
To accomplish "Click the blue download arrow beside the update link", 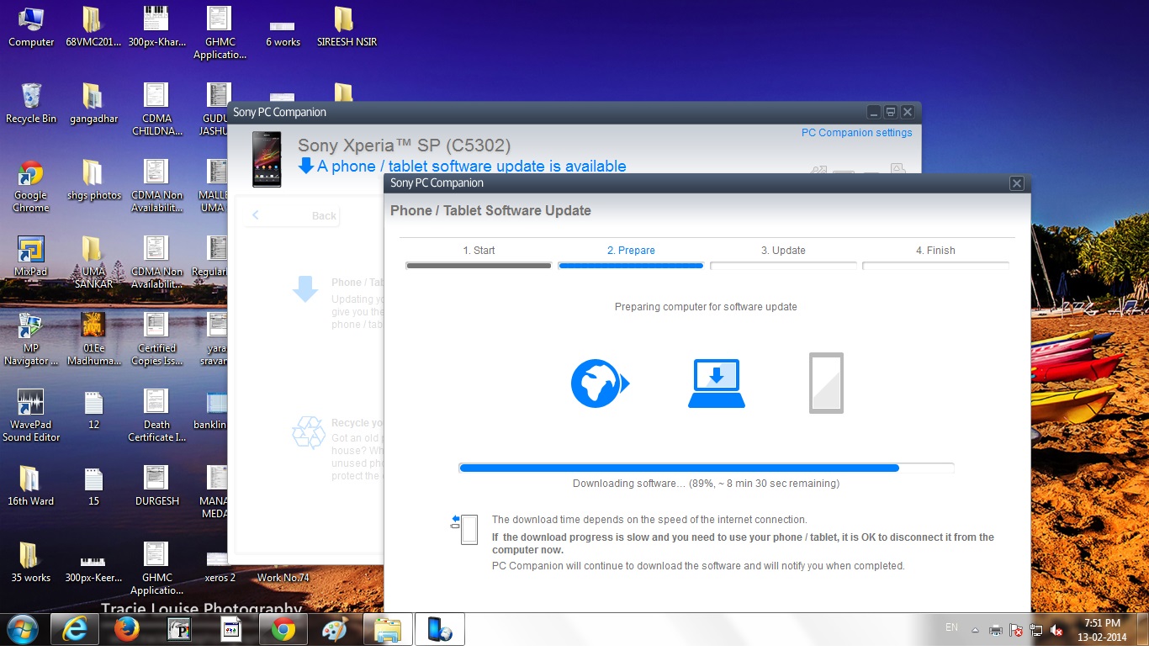I will tap(306, 166).
